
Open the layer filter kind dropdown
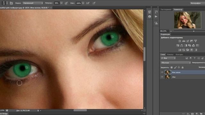168,58
